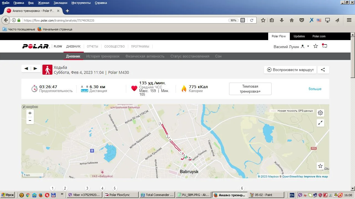The height and width of the screenshot is (199, 355).
Task: Click the Воспроизвести маршрут button
Action: point(290,70)
